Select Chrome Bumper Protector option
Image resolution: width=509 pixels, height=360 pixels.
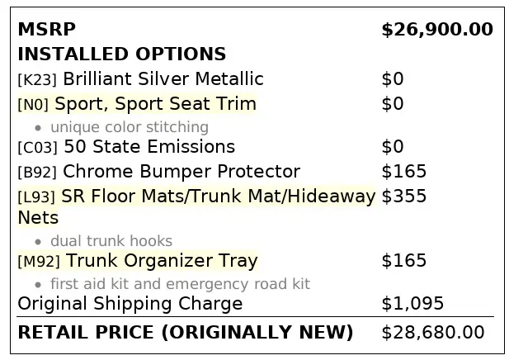pyautogui.click(x=181, y=171)
